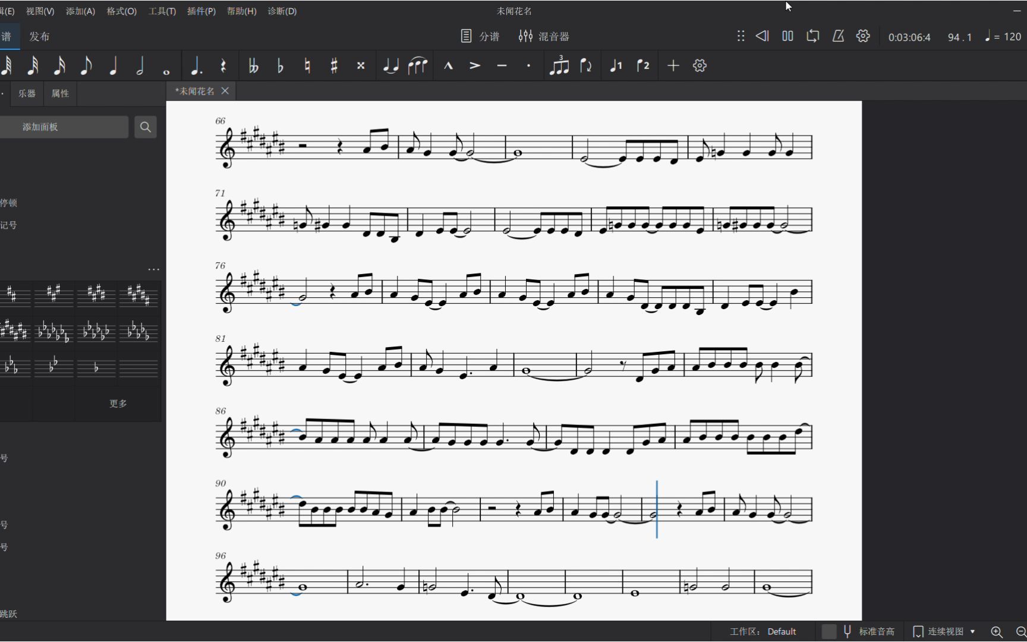The height and width of the screenshot is (642, 1027).
Task: Open note input toolbar customization gear
Action: tap(700, 66)
